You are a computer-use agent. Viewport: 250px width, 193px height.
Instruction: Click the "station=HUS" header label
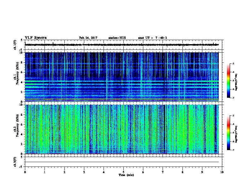[117, 38]
